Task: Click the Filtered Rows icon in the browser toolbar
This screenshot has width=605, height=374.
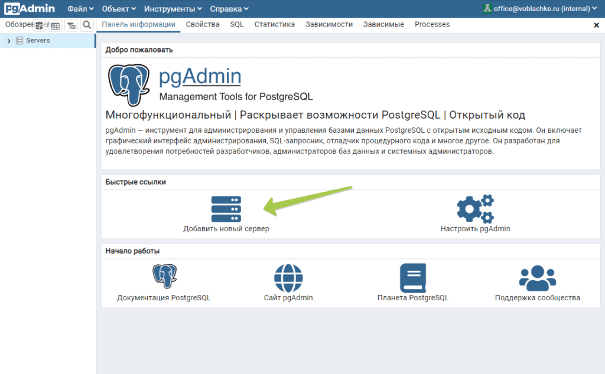Action: point(71,26)
